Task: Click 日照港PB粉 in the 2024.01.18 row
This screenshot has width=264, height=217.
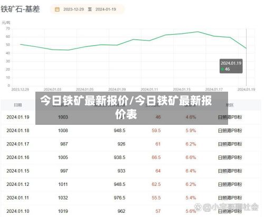Action: (x=230, y=131)
